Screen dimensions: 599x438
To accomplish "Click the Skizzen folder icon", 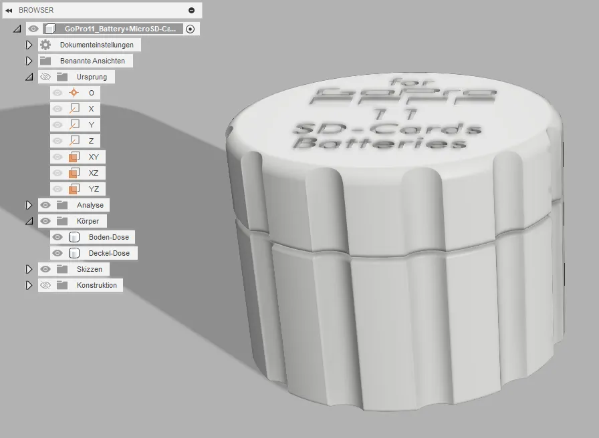I will point(62,269).
